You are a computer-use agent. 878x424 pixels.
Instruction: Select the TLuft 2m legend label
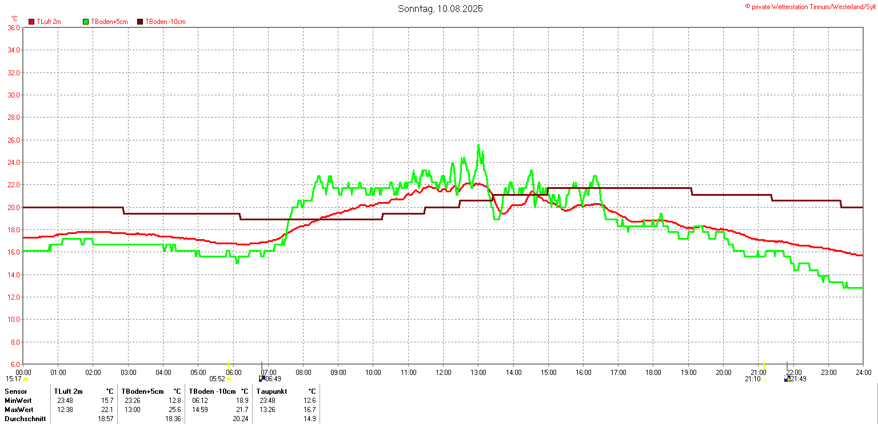pyautogui.click(x=49, y=22)
